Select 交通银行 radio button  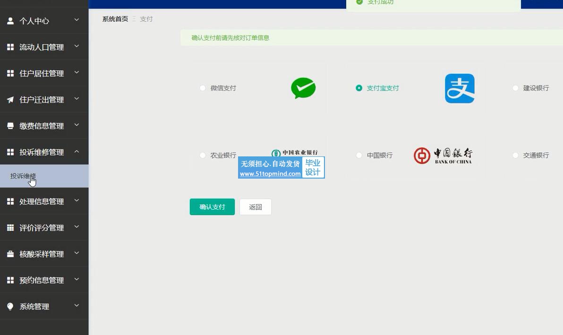(x=515, y=155)
